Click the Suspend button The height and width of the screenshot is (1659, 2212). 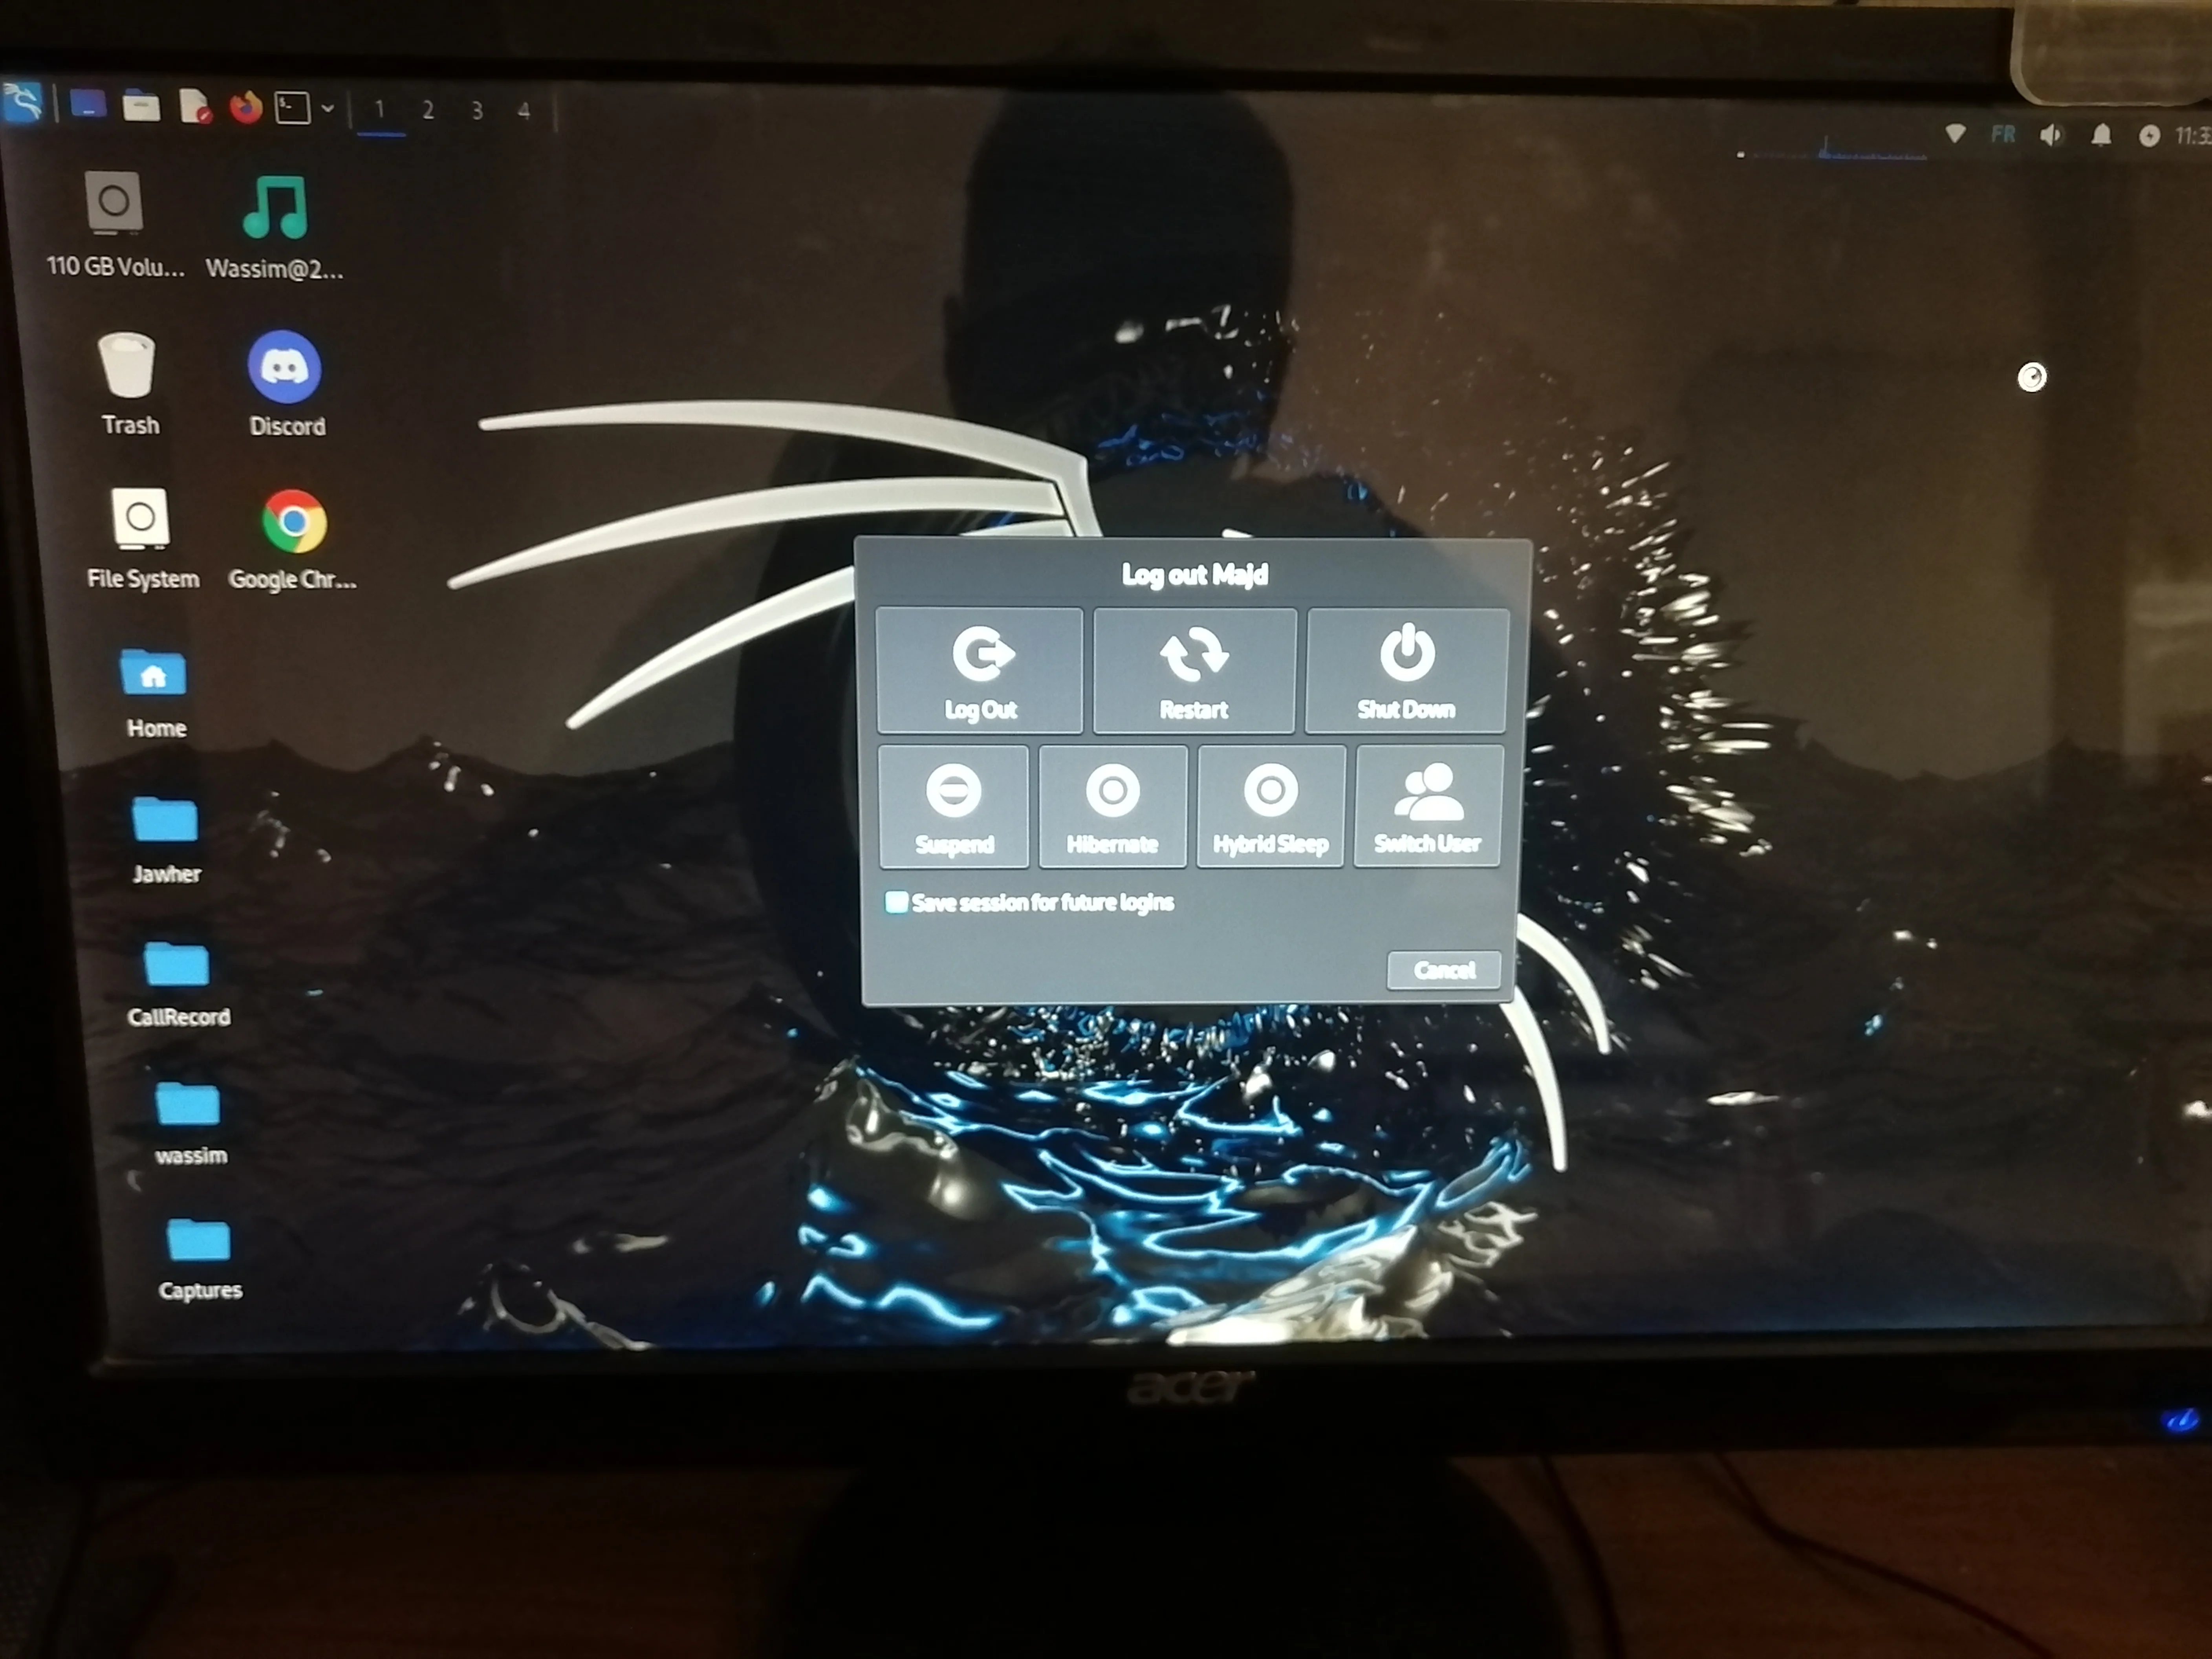tap(954, 806)
